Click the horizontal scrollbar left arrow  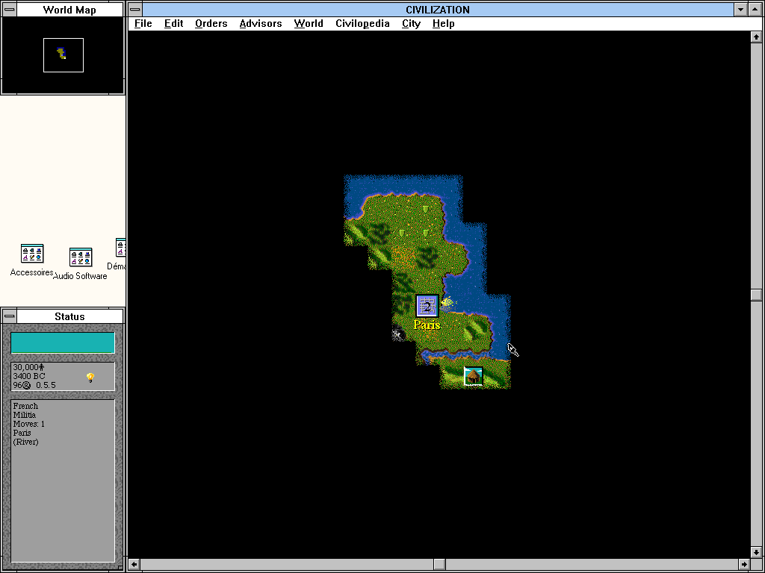coord(134,564)
